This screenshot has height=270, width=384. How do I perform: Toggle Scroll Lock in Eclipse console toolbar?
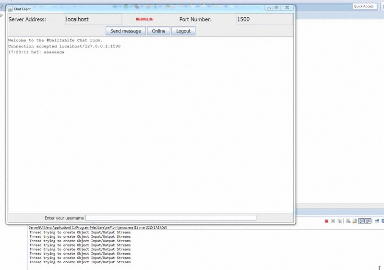pos(355,221)
